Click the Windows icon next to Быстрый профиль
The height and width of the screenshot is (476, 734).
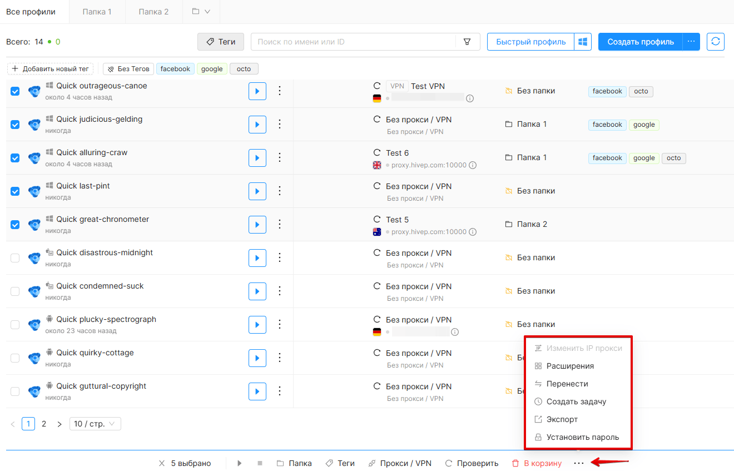point(583,42)
